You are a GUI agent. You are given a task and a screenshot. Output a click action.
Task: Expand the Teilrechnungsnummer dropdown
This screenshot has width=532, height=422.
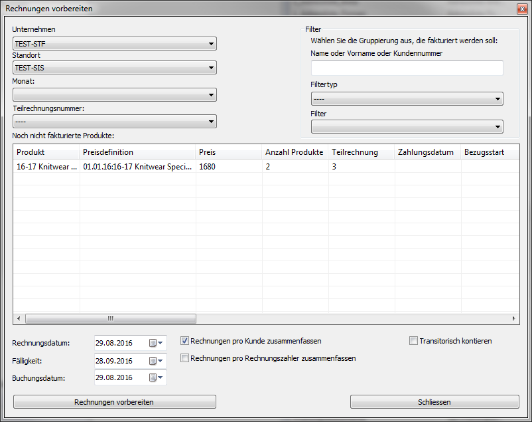114,122
